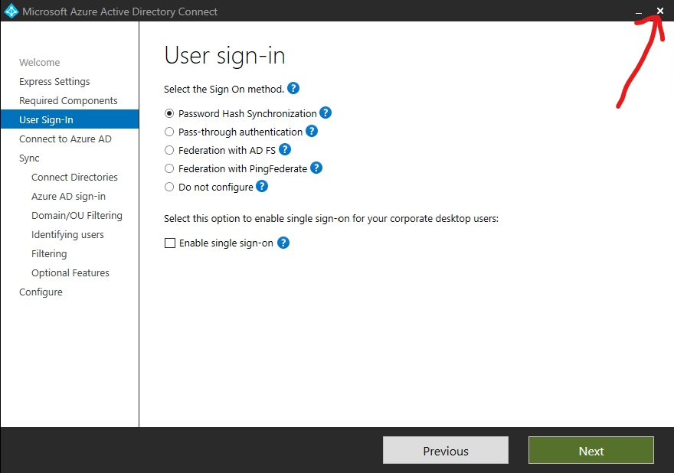
Task: Click help icon next to Password Hash Synchronization
Action: coord(326,113)
